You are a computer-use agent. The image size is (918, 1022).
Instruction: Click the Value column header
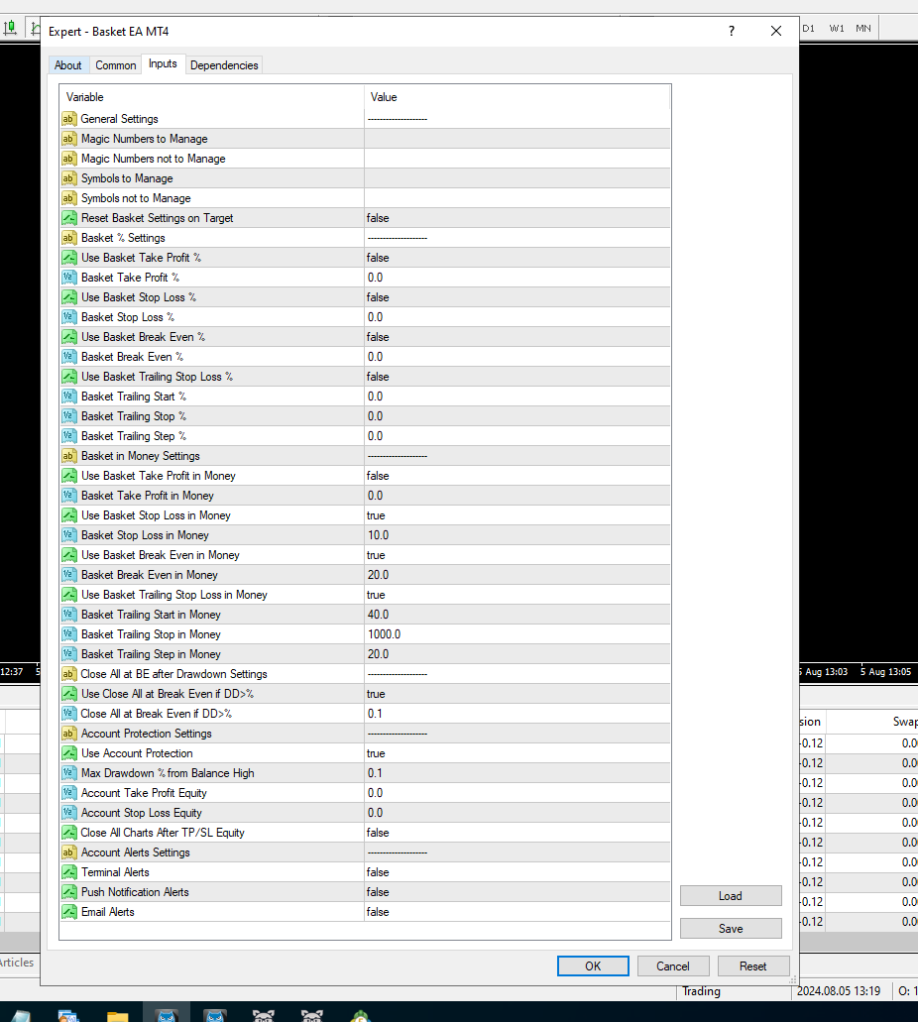click(x=517, y=97)
